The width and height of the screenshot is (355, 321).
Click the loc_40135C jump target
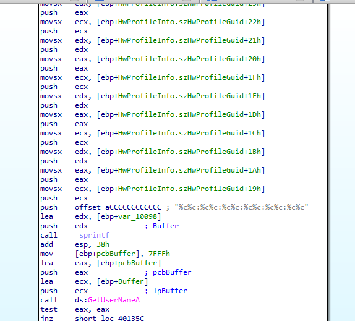[x=122, y=319]
